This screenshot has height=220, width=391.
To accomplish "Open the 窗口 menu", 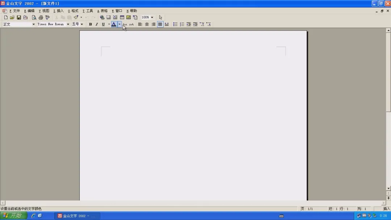I will [117, 11].
